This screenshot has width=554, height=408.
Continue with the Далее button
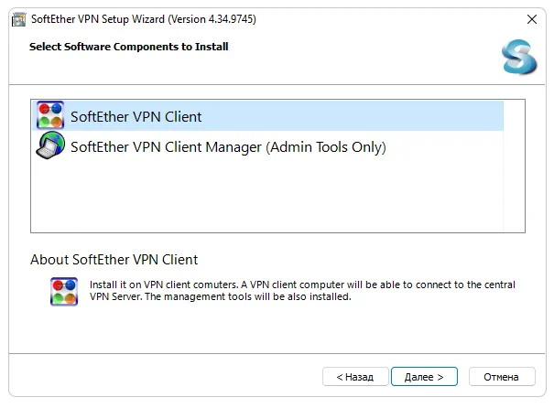(x=424, y=377)
